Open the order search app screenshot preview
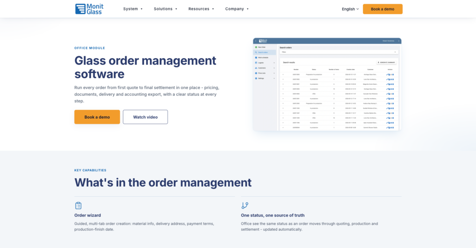Image resolution: width=476 pixels, height=248 pixels. coord(327,85)
